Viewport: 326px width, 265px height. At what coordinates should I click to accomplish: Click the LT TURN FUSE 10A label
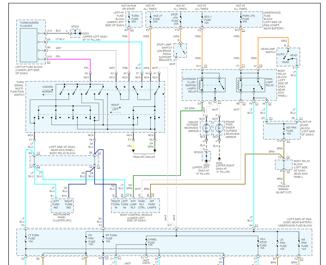tap(33, 238)
